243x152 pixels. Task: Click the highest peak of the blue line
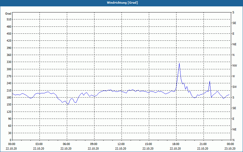coord(179,63)
